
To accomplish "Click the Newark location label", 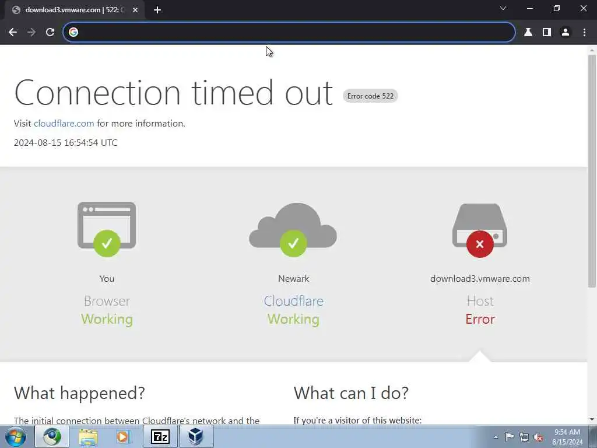I will [x=294, y=278].
